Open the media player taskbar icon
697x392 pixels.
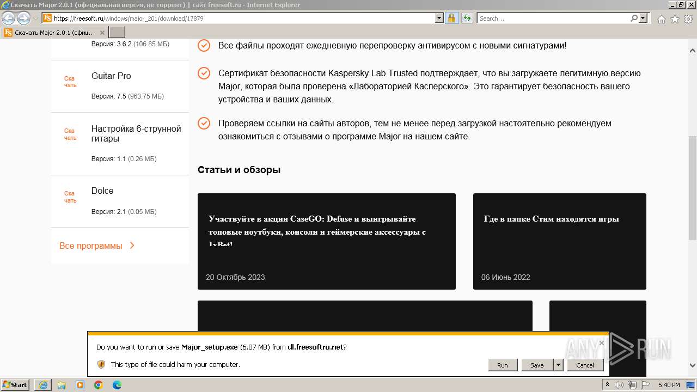click(x=80, y=385)
